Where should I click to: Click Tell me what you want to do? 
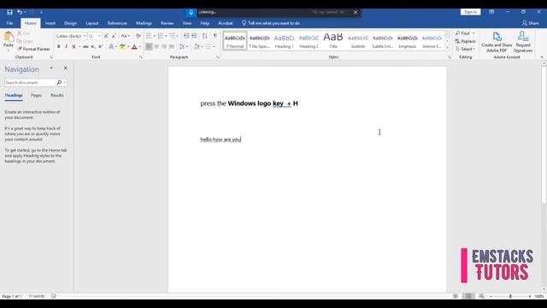coord(271,23)
